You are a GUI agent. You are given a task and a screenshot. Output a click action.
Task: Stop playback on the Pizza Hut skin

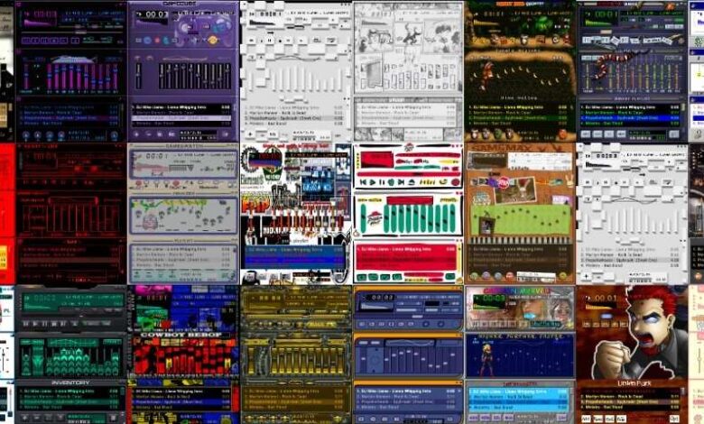[x=391, y=182]
